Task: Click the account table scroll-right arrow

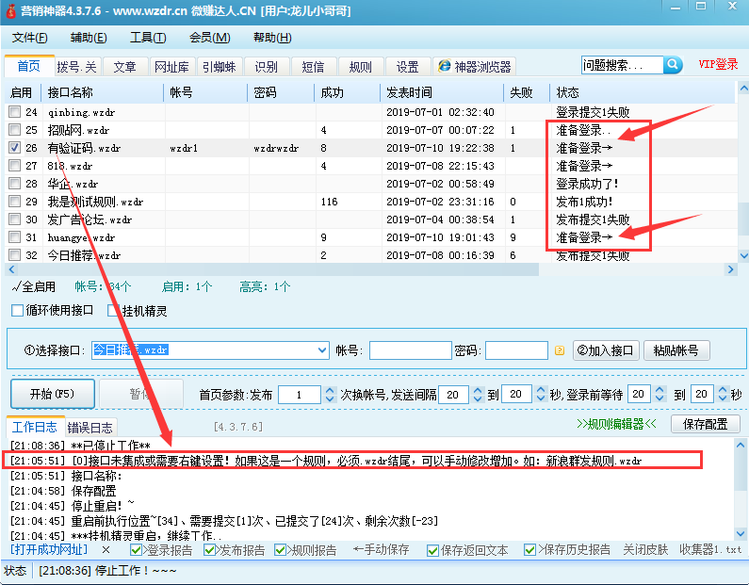Action: tap(730, 269)
